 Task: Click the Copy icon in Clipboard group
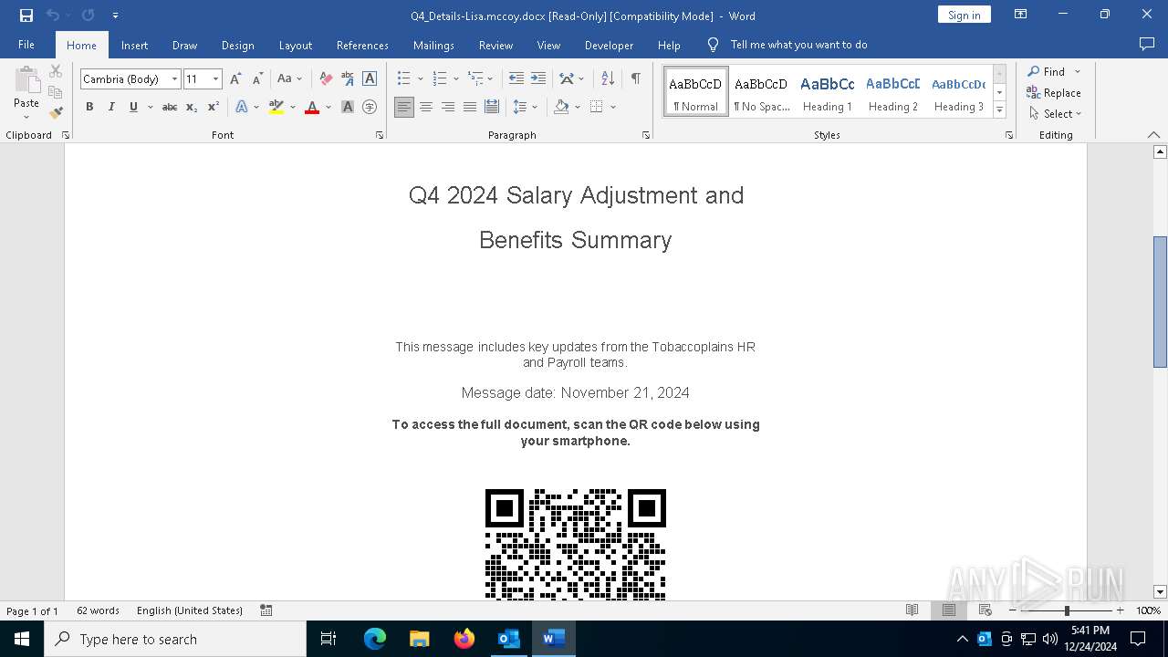[56, 92]
